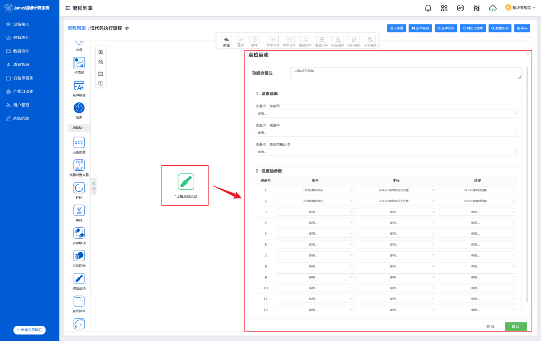
Task: Expand the 功能块 section header
Action: tap(79, 128)
